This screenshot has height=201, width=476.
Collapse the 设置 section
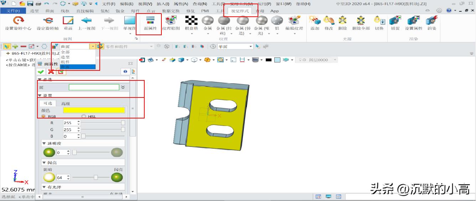point(40,95)
